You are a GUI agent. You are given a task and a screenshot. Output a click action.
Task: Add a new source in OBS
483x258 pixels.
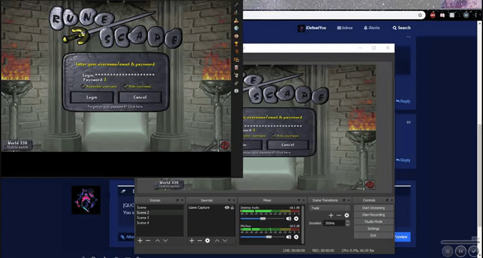(192, 241)
